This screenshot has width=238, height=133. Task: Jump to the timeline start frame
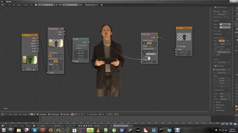click(79, 126)
